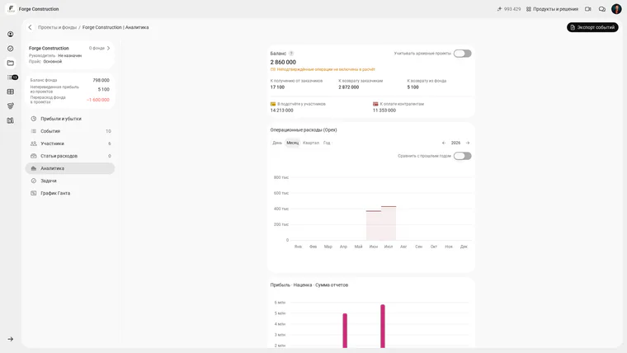Open Задачи section
627x353 pixels.
[x=70, y=181]
